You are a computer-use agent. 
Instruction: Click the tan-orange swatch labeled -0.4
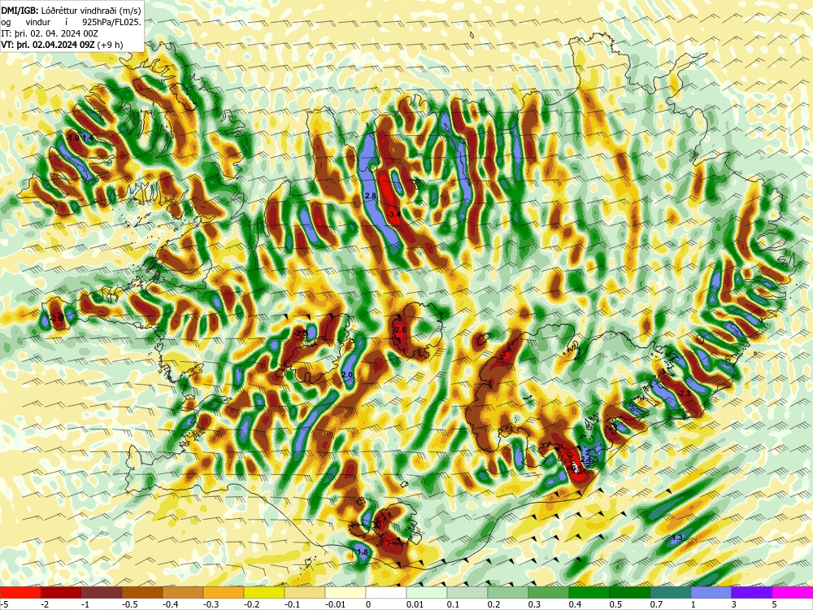coord(182,592)
